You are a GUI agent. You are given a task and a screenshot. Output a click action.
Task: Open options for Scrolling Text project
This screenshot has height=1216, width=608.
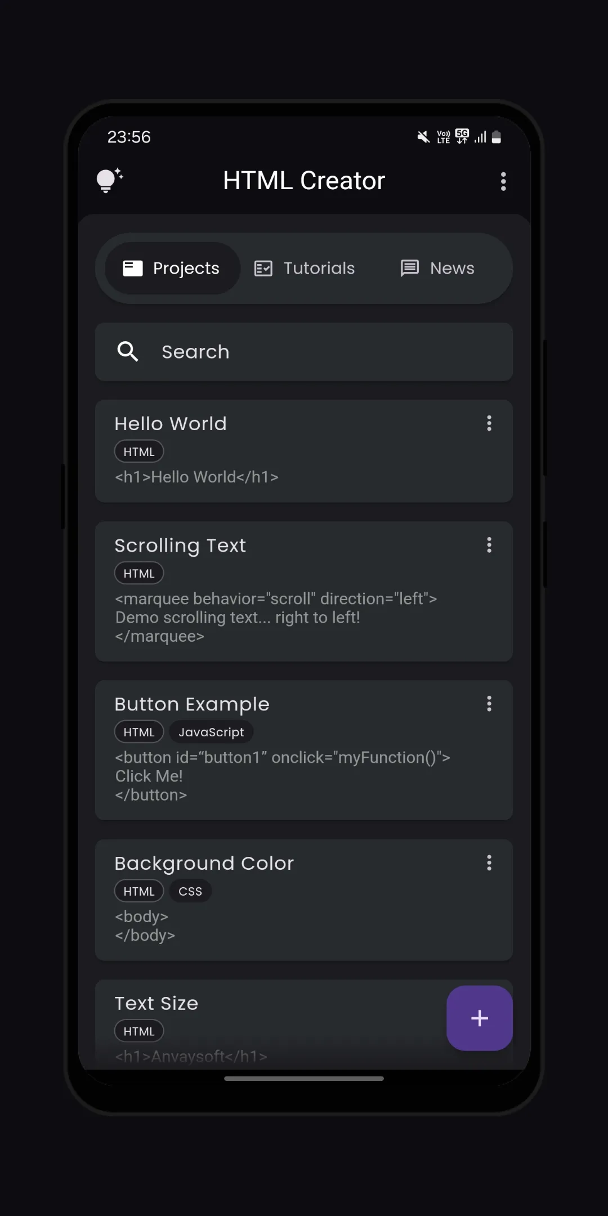click(x=489, y=545)
